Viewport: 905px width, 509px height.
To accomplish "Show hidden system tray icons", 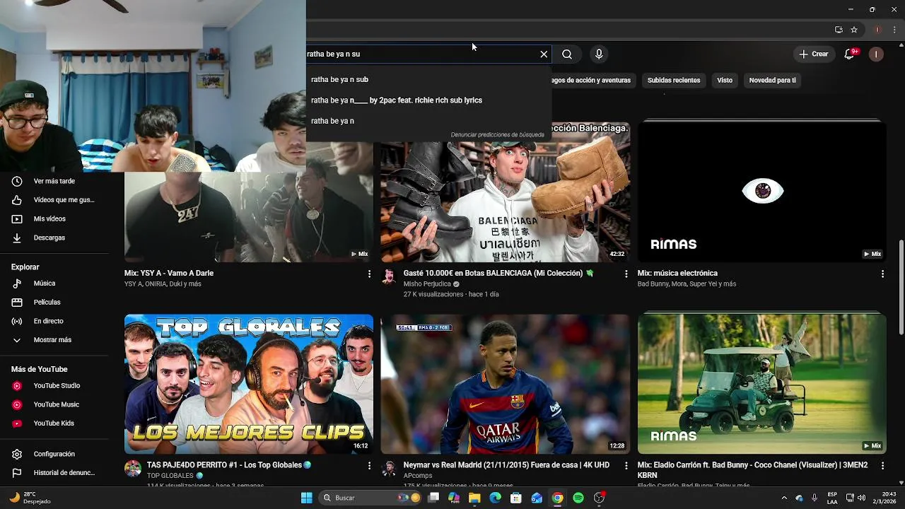I will click(x=783, y=498).
